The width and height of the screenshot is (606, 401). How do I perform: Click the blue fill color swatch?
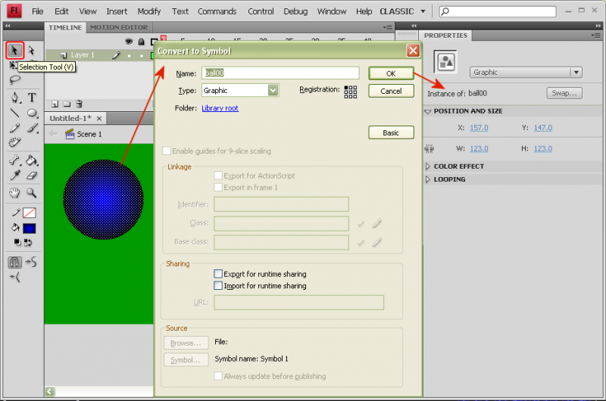30,228
